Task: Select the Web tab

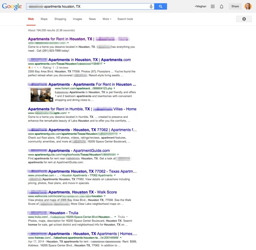Action: (31, 19)
